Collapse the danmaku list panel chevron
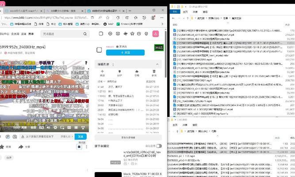Screen dimensions: 295x177 click(x=157, y=65)
